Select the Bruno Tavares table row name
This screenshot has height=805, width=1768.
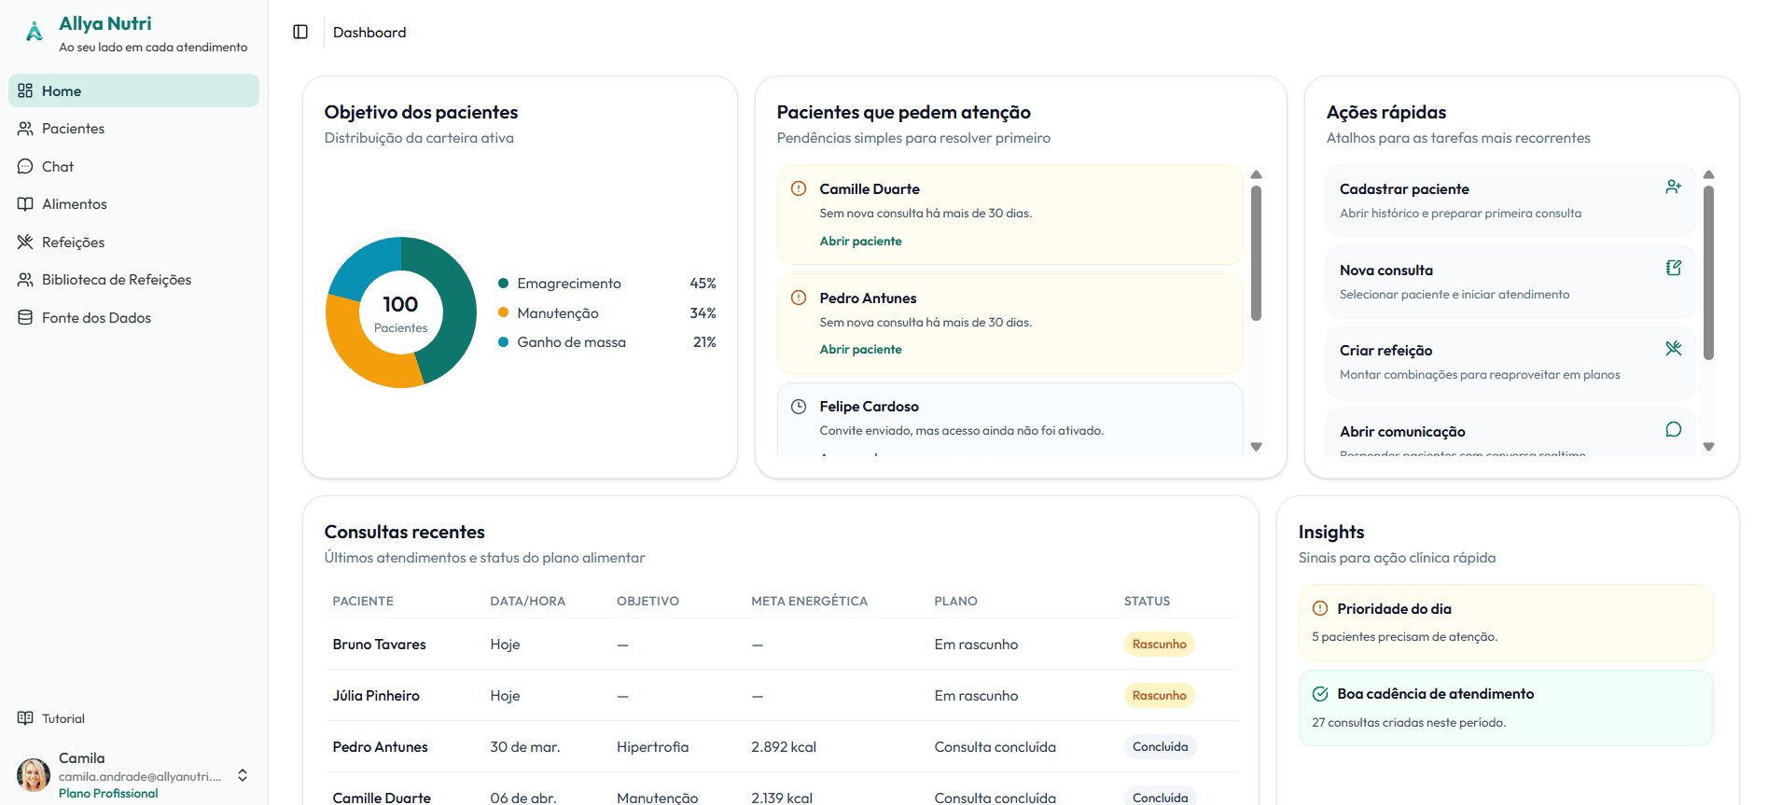point(379,645)
